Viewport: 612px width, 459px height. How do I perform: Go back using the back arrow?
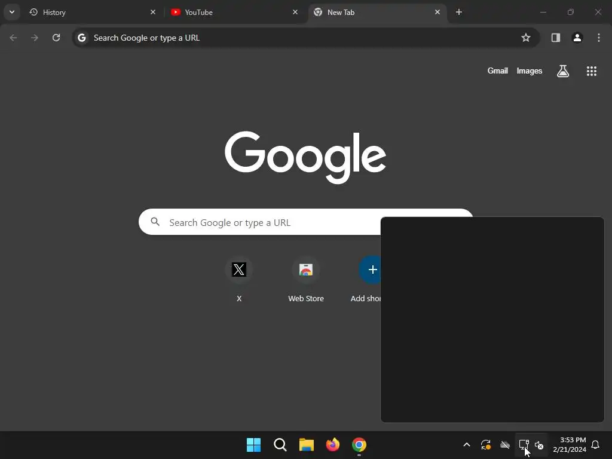(13, 38)
